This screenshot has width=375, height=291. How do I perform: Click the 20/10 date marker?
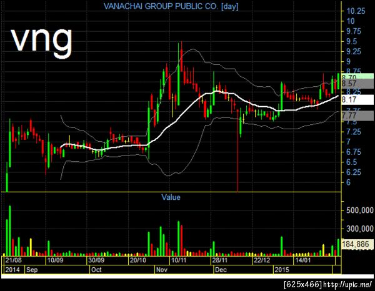(137, 260)
